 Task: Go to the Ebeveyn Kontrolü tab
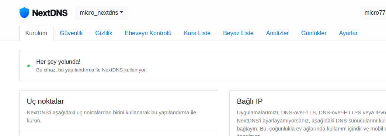[148, 33]
